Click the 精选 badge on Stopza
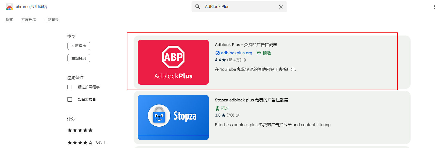Image resolution: width=436 pixels, height=148 pixels. (x=222, y=108)
